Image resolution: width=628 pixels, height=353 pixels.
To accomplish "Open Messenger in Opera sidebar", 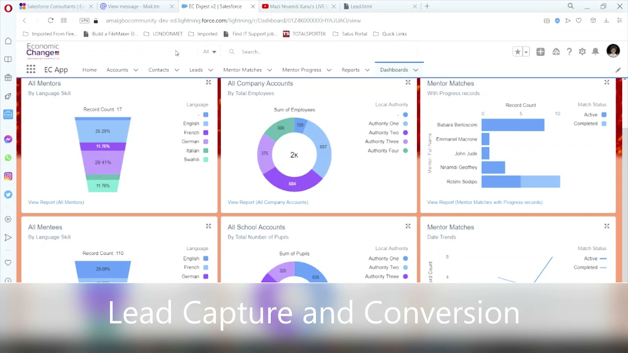I will click(x=8, y=139).
